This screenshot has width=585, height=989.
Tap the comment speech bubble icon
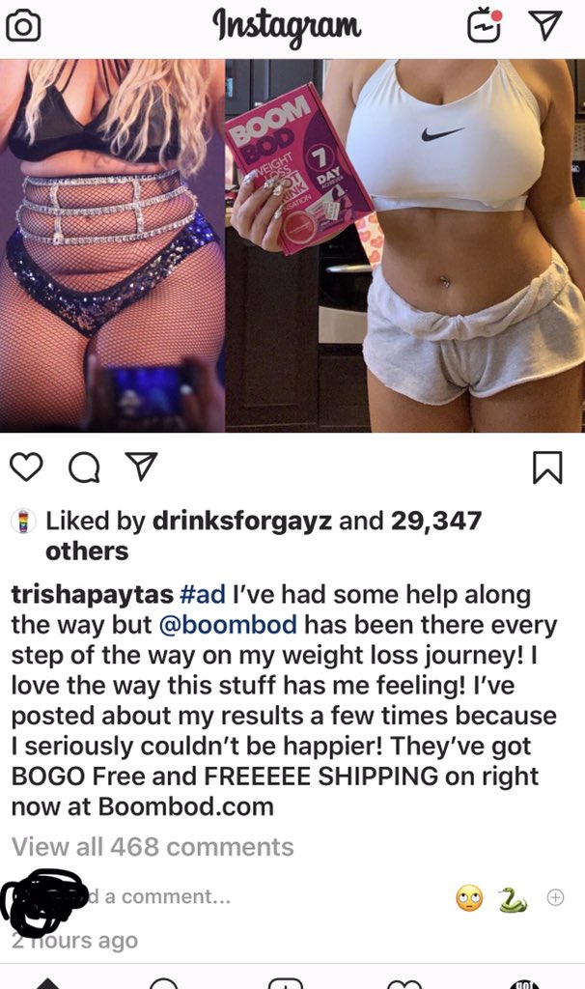[84, 468]
